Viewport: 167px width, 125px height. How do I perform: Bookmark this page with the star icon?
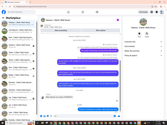[x=156, y=7]
